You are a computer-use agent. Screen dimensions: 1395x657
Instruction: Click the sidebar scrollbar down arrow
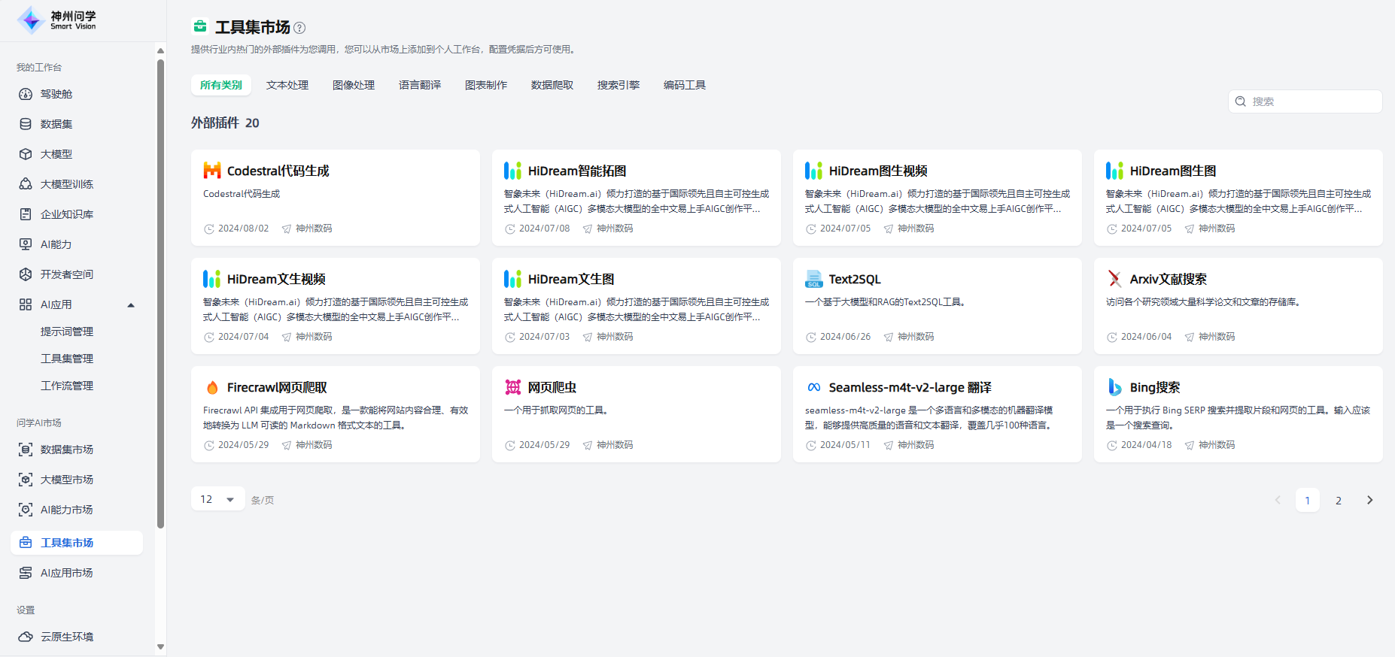[x=160, y=646]
